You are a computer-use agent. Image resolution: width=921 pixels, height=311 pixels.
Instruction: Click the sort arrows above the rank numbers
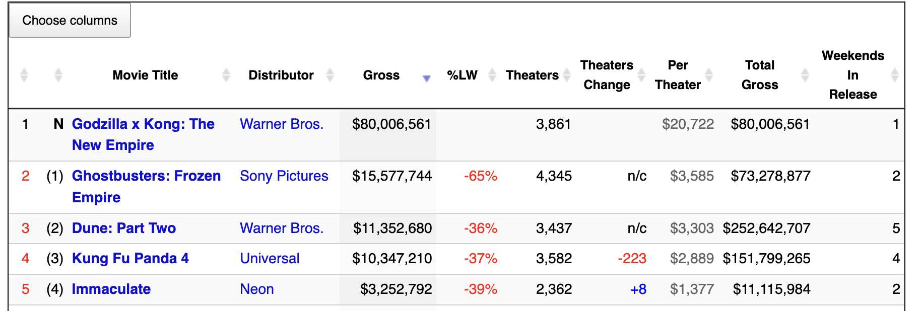pyautogui.click(x=24, y=75)
